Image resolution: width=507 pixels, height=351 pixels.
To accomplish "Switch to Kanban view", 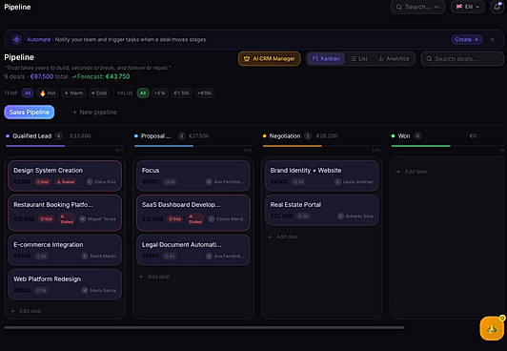I will 326,58.
